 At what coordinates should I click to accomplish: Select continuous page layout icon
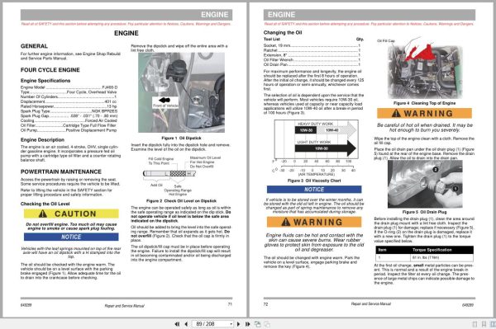[484, 324]
